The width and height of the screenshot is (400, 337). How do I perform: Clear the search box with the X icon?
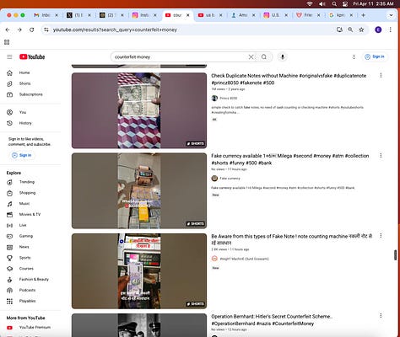coord(251,57)
